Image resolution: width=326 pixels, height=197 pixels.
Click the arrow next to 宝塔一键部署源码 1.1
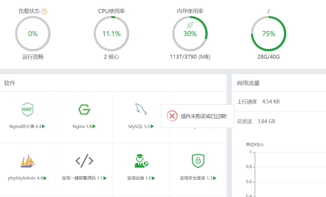tap(105, 178)
